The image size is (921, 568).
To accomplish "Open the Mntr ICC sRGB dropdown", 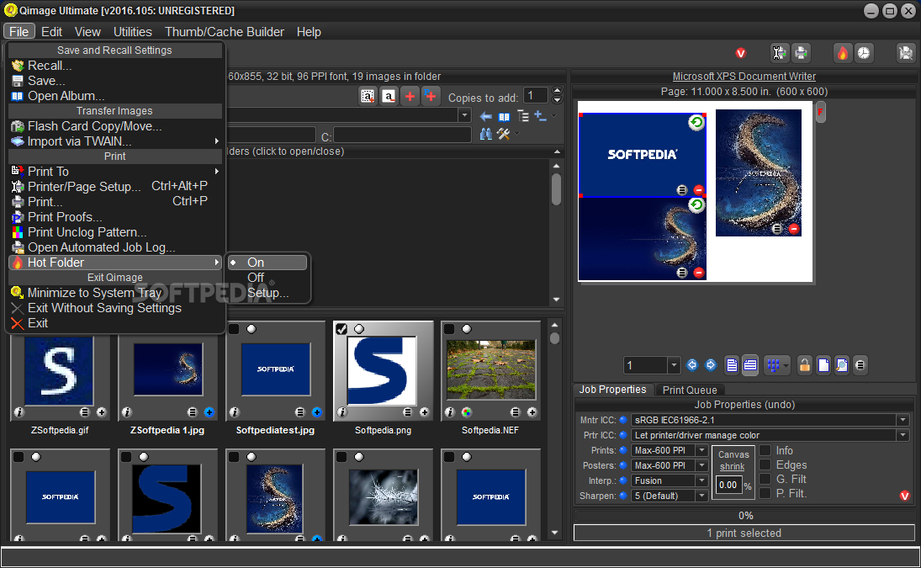I will [x=902, y=420].
